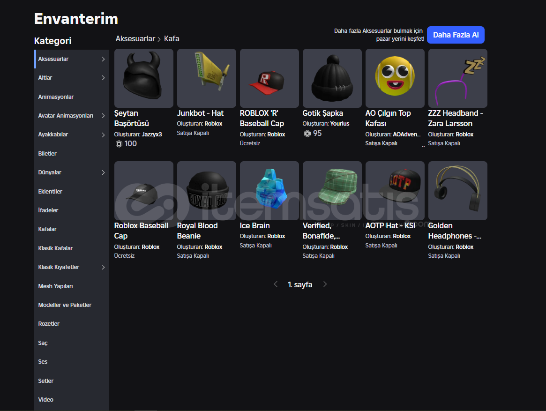Expand the Ayakkabılar category chevron
Screen dimensions: 546x411
click(x=103, y=135)
